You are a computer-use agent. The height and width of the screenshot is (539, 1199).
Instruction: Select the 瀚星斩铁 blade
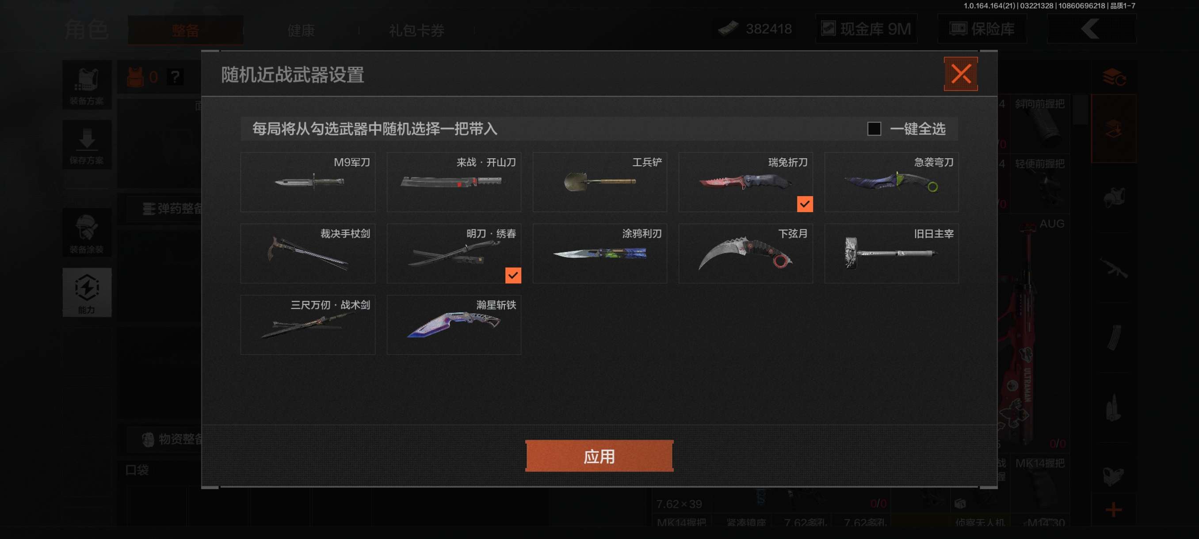pyautogui.click(x=454, y=325)
